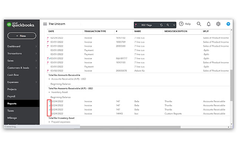Expand the Sales submenu chevron
237x148 pixels.
click(36, 61)
